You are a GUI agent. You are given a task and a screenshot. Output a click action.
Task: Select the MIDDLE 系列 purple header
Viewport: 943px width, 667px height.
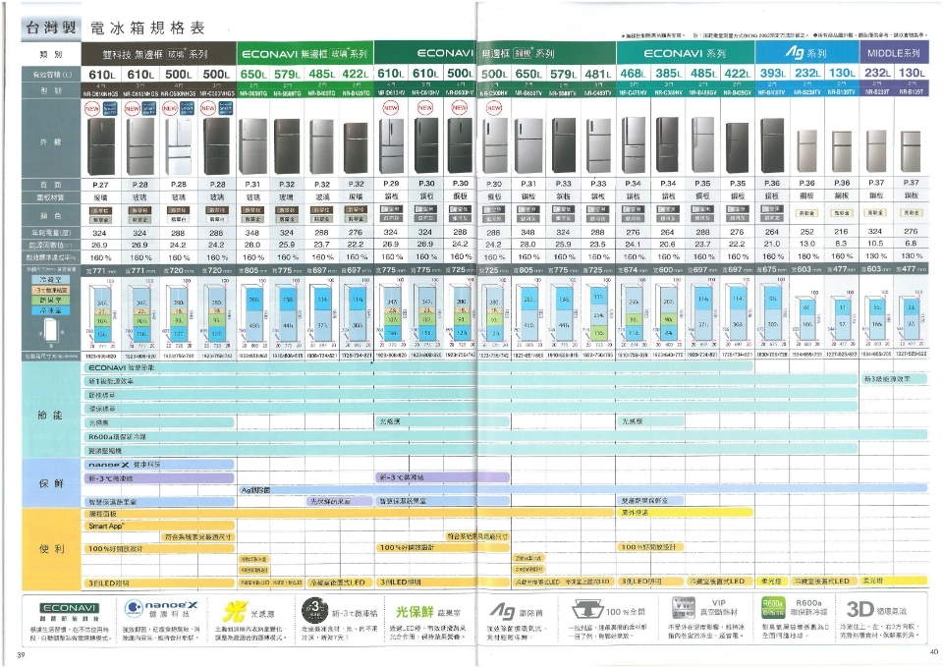(x=893, y=52)
